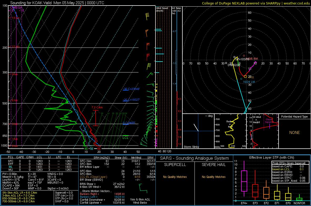The width and height of the screenshot is (311, 206).
Task: Click the 'Prob EF2+ Given Supercell' heading
Action: 289,163
